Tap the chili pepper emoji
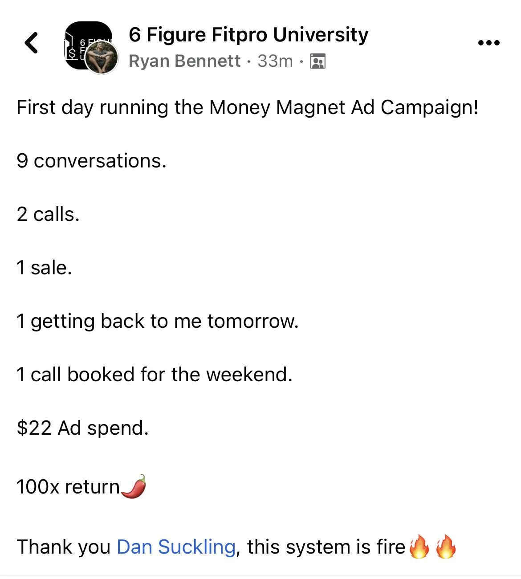The image size is (521, 579). 134,486
